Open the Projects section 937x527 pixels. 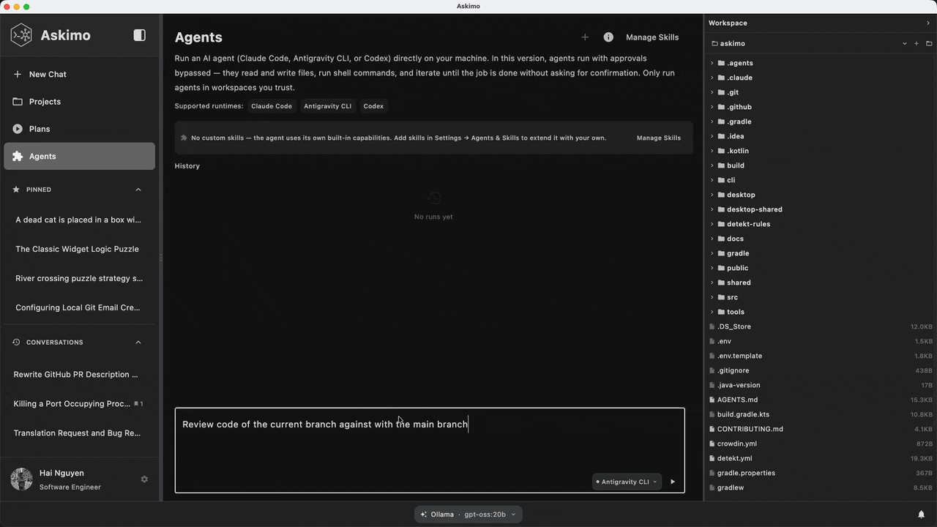point(79,102)
